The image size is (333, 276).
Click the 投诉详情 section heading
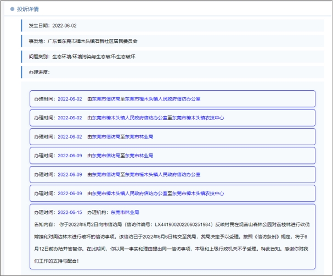click(x=28, y=9)
